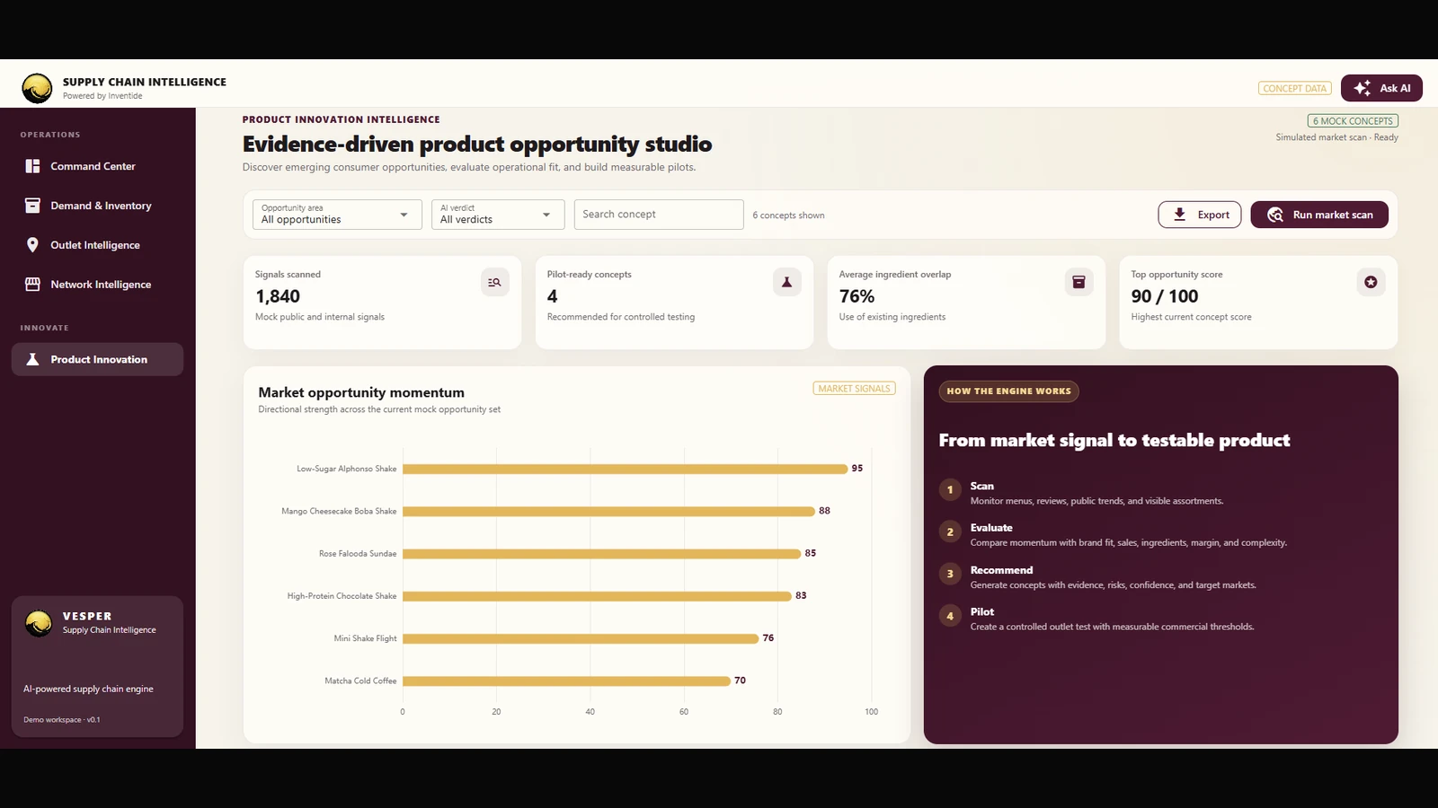Click the "Recommended for controlled testing" text

coord(621,317)
